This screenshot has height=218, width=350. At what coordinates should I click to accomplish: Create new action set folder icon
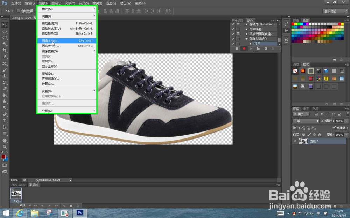point(258,48)
